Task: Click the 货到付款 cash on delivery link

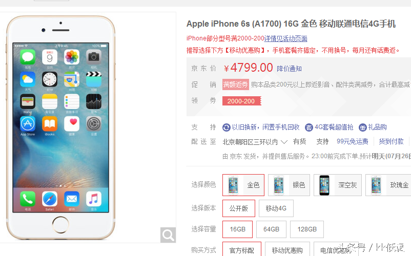Action: [x=391, y=142]
